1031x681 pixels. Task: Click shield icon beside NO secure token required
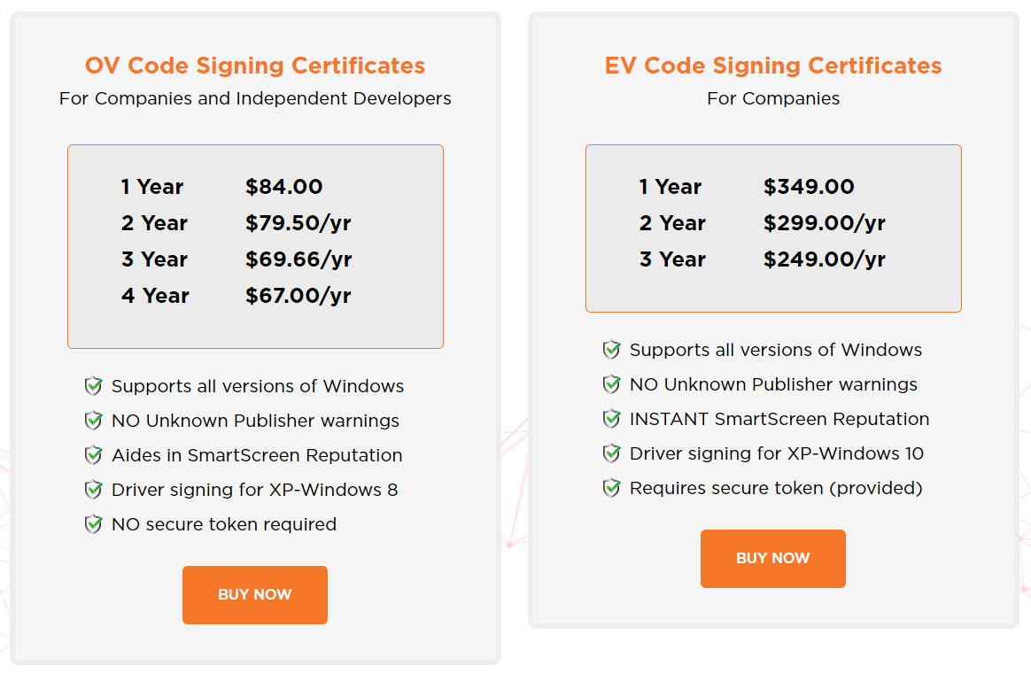click(x=93, y=524)
